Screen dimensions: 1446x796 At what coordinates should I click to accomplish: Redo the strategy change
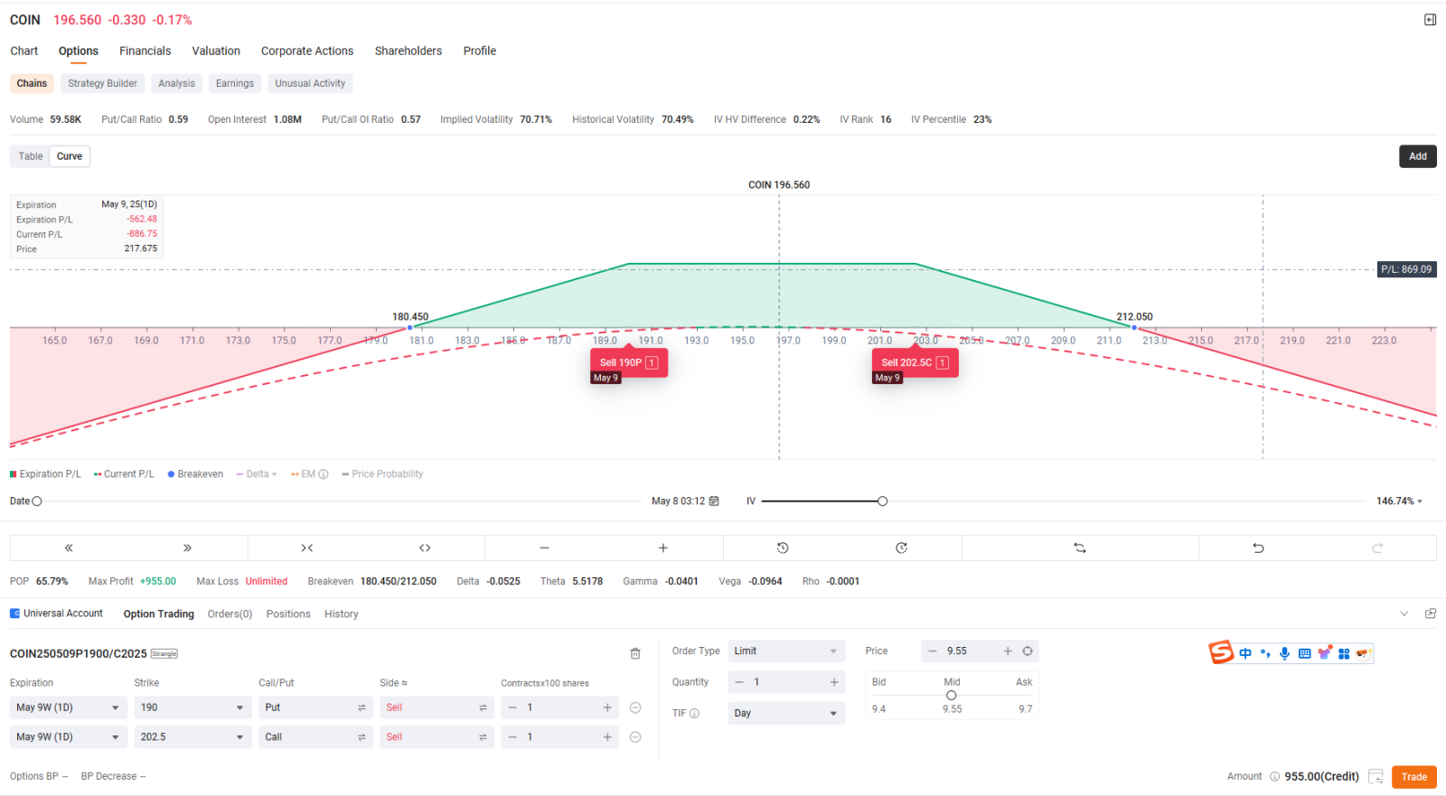pos(1377,548)
